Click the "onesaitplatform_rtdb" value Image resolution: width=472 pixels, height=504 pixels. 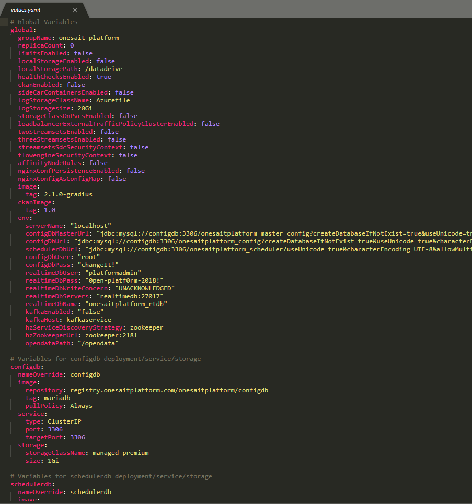(126, 304)
